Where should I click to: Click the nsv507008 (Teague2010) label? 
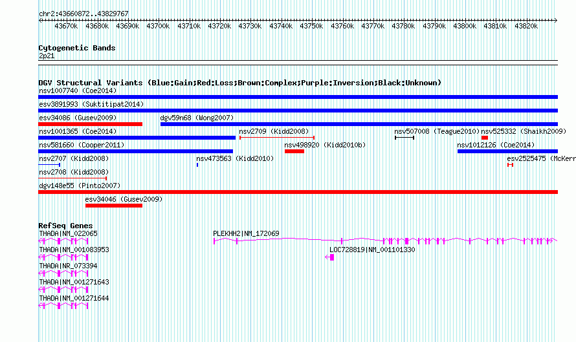pos(437,131)
